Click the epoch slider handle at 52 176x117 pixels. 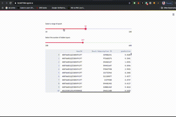[x=85, y=29]
